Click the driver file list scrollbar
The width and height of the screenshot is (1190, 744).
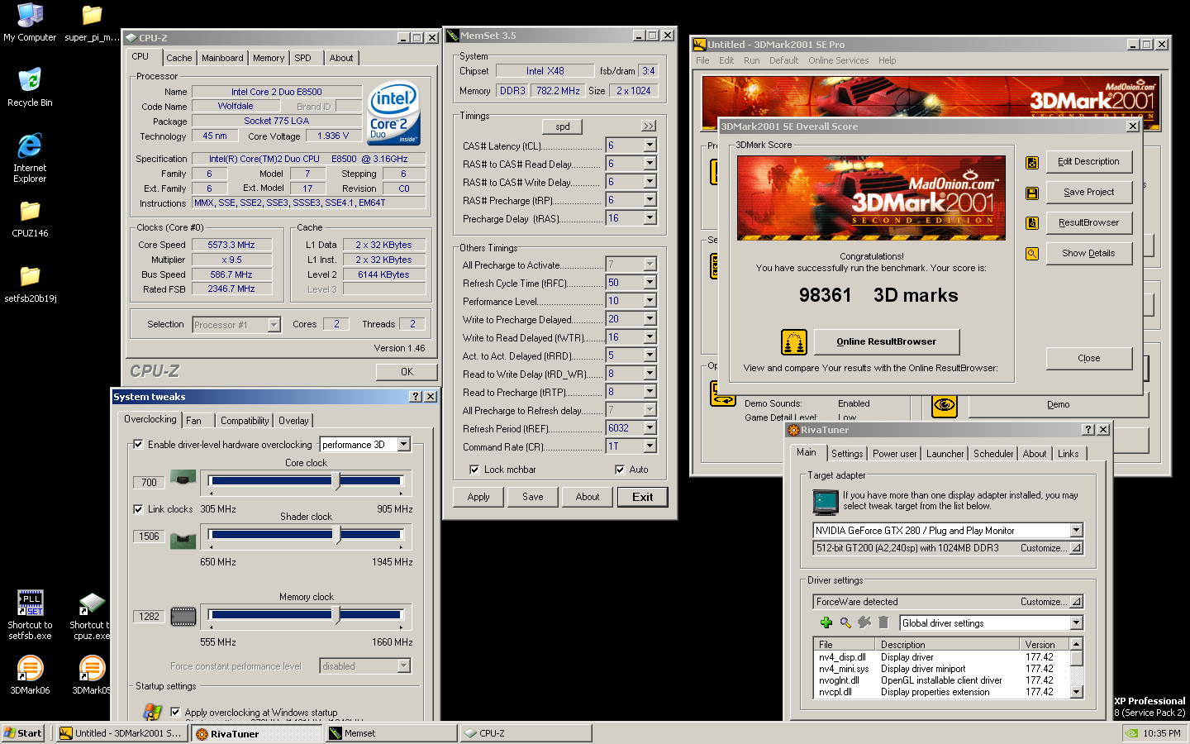1076,668
